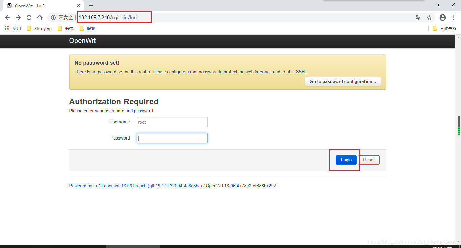Click the 'Authorization Required' heading
The height and width of the screenshot is (248, 461).
[x=114, y=102]
